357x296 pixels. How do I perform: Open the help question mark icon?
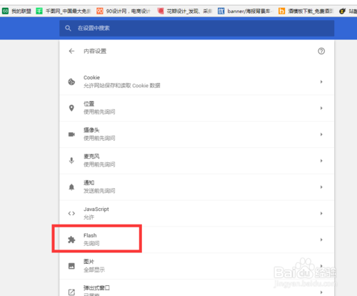click(x=321, y=51)
